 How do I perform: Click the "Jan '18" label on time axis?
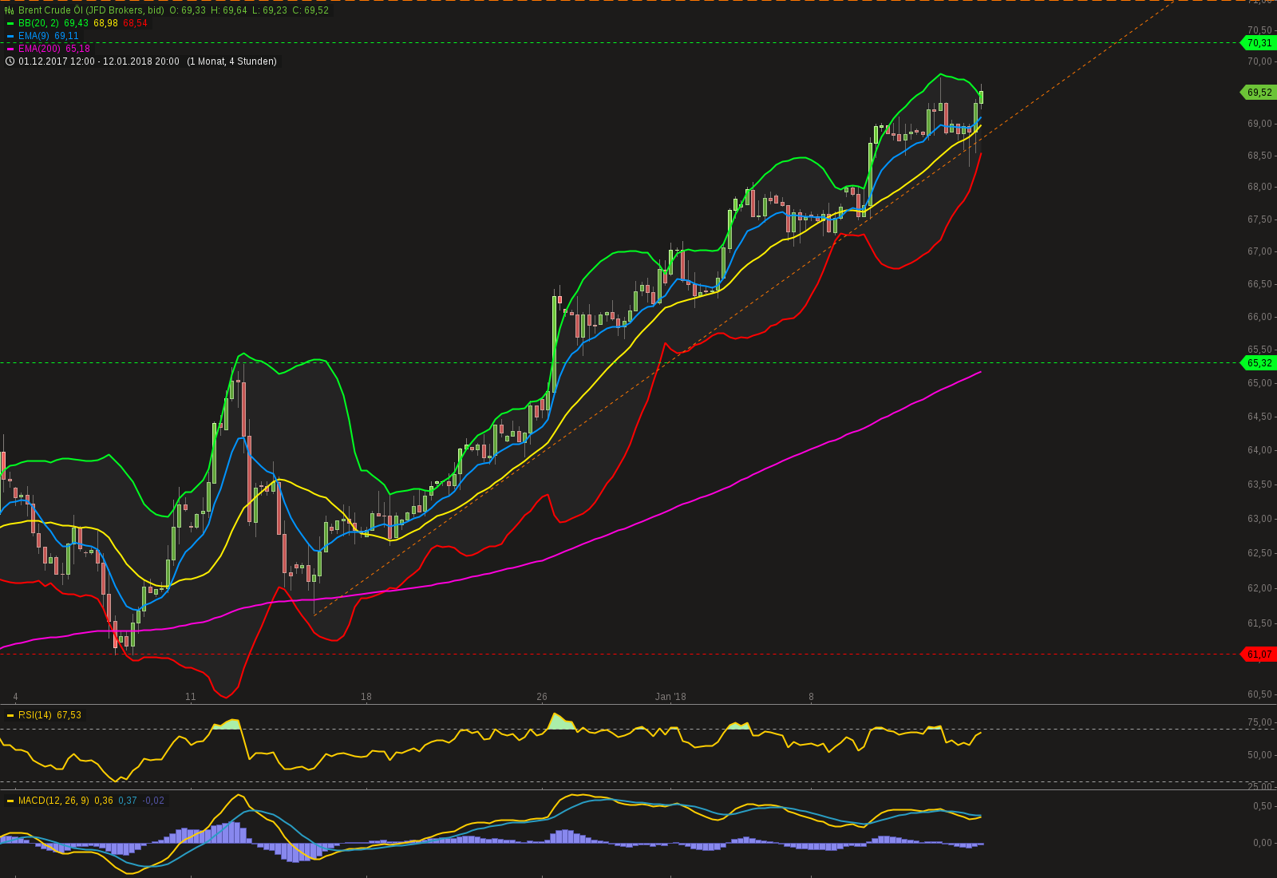670,697
